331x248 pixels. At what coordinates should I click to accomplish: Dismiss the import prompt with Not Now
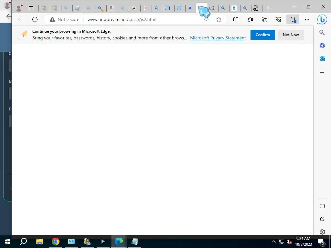tap(291, 35)
